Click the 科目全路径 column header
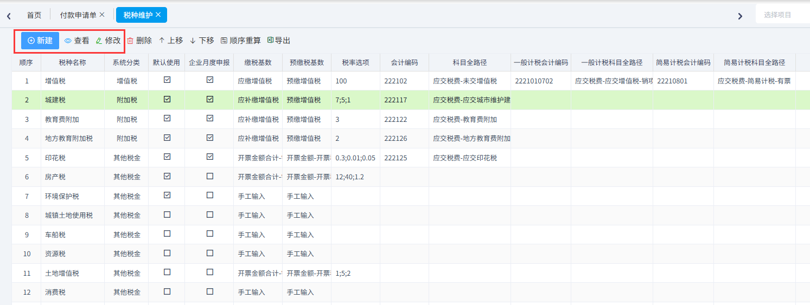This screenshot has height=305, width=810. (470, 62)
